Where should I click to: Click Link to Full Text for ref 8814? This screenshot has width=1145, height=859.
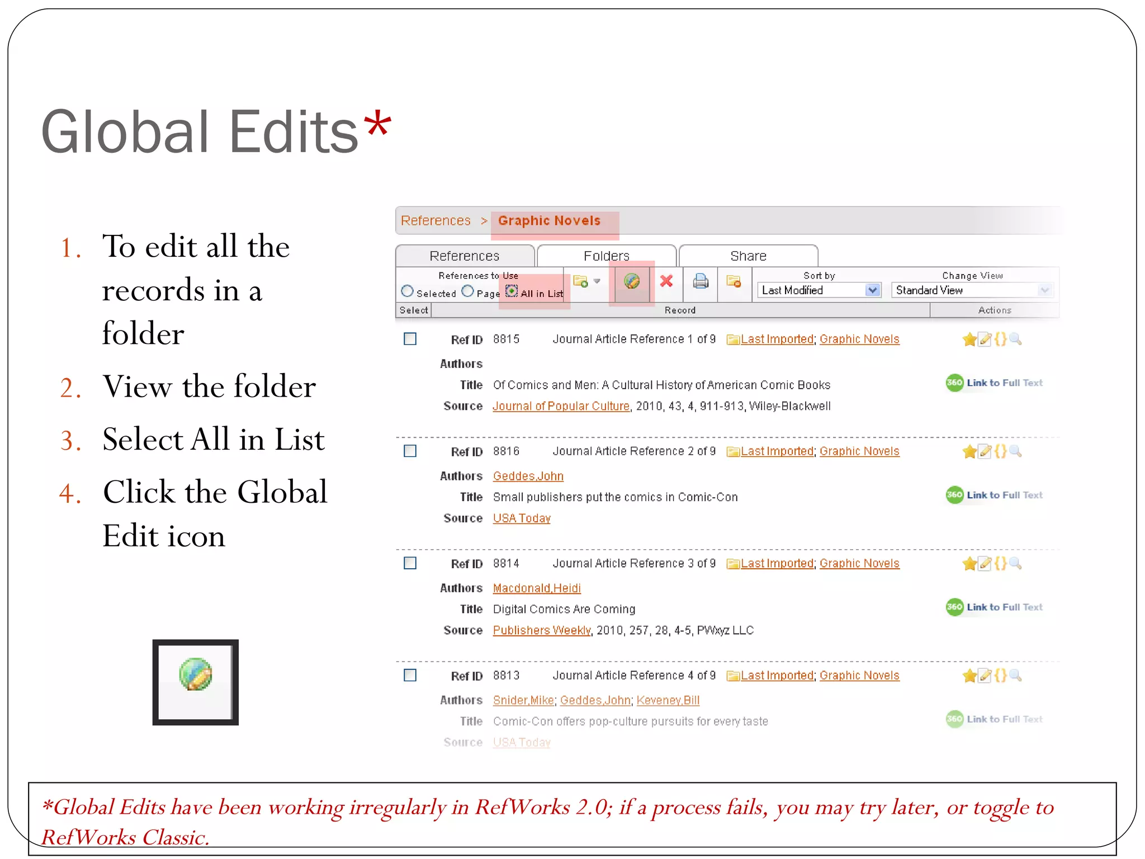(x=994, y=607)
